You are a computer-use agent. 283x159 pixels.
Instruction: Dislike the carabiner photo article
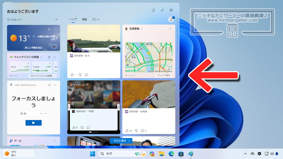136,131
